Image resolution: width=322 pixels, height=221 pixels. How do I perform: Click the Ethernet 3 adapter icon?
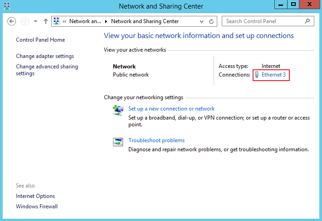[257, 75]
